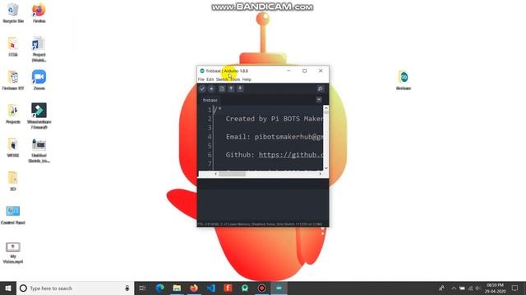The image size is (526, 295).
Task: Open Visual Studio Code from the taskbar
Action: (x=211, y=288)
